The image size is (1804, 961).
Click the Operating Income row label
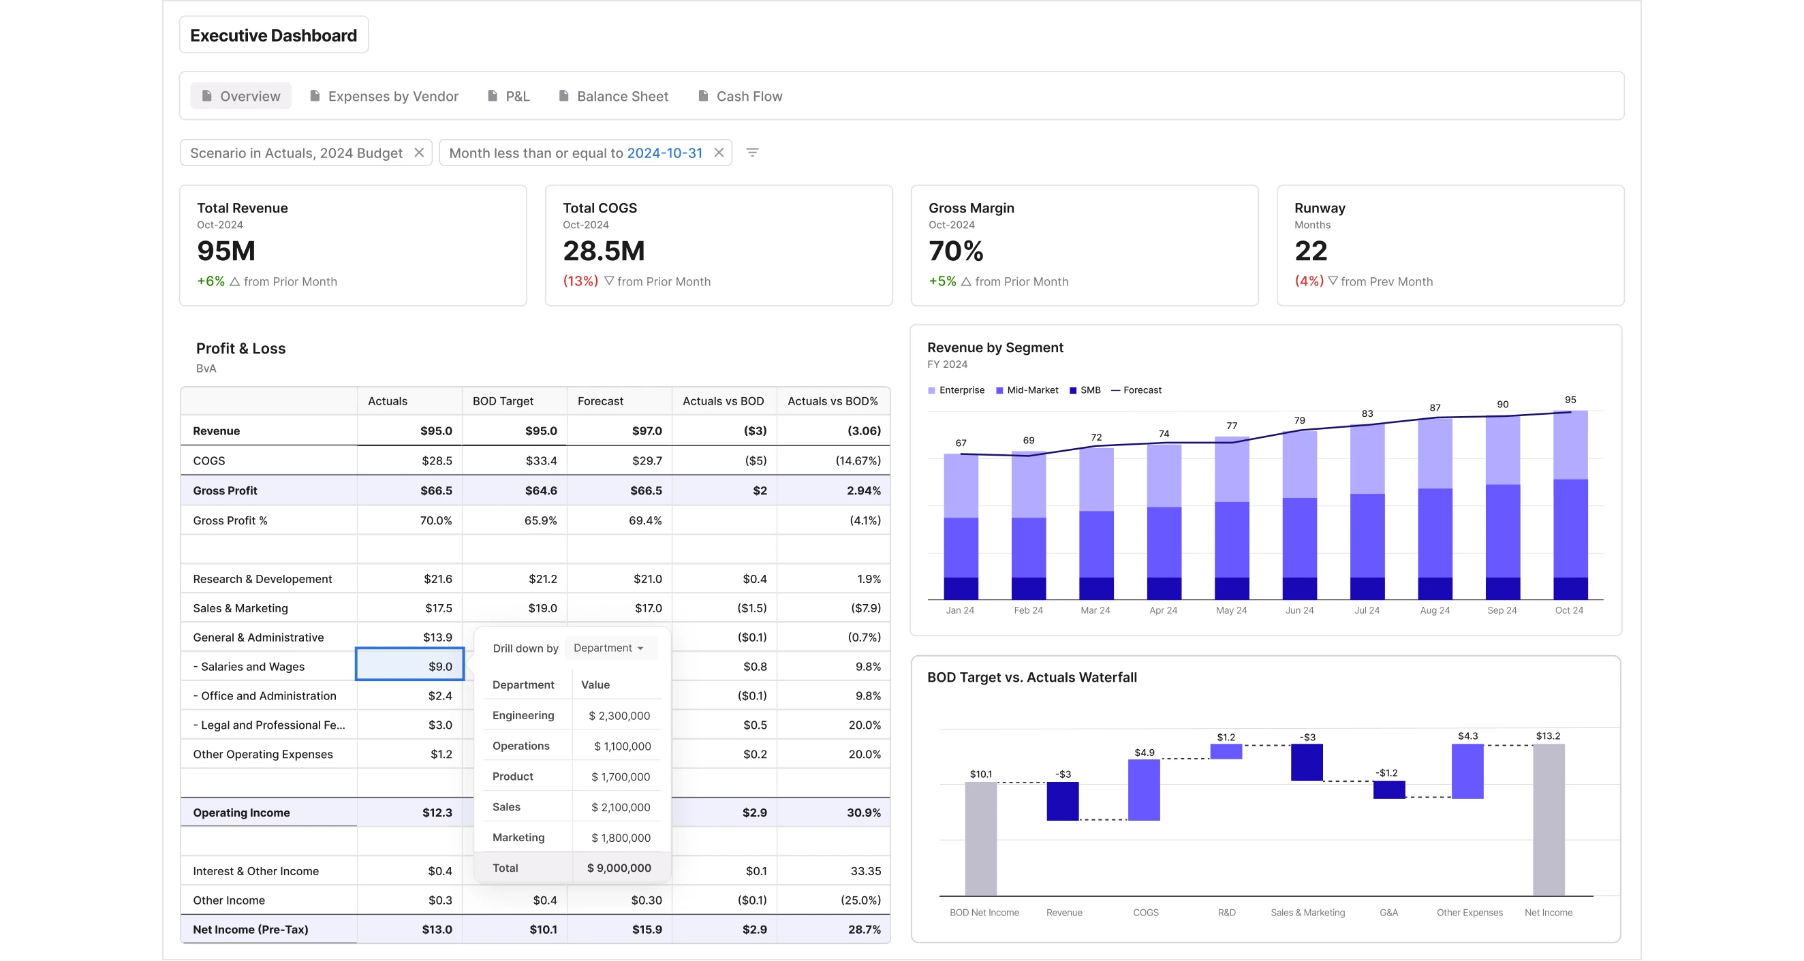click(x=241, y=813)
